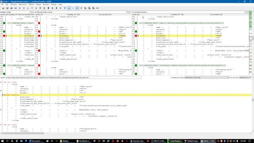Click the C file path field

189,12
